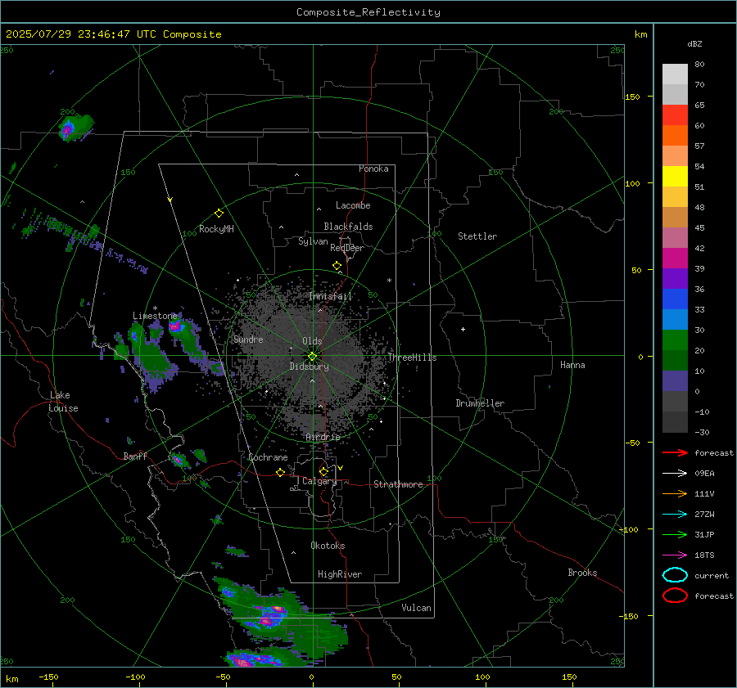Click the yellow diamond marker below Cochrane
Viewport: 737px width, 688px height.
point(280,472)
